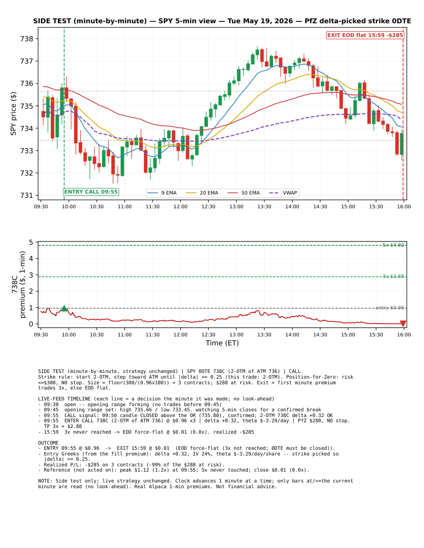Click the orange 20 EMA legend line sample
Viewport: 424px width, 548px height.
coord(191,193)
